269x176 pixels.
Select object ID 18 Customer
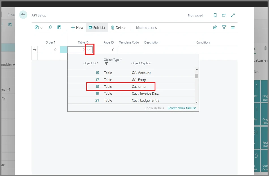[131, 86]
